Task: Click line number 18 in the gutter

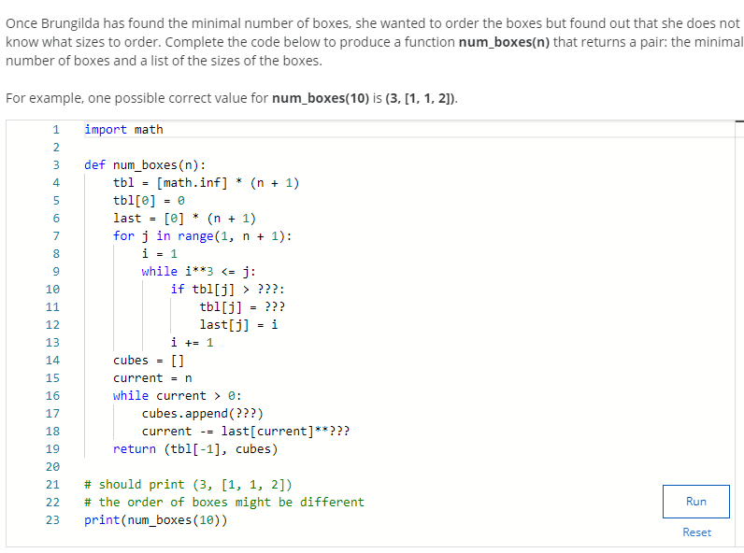Action: pos(52,432)
